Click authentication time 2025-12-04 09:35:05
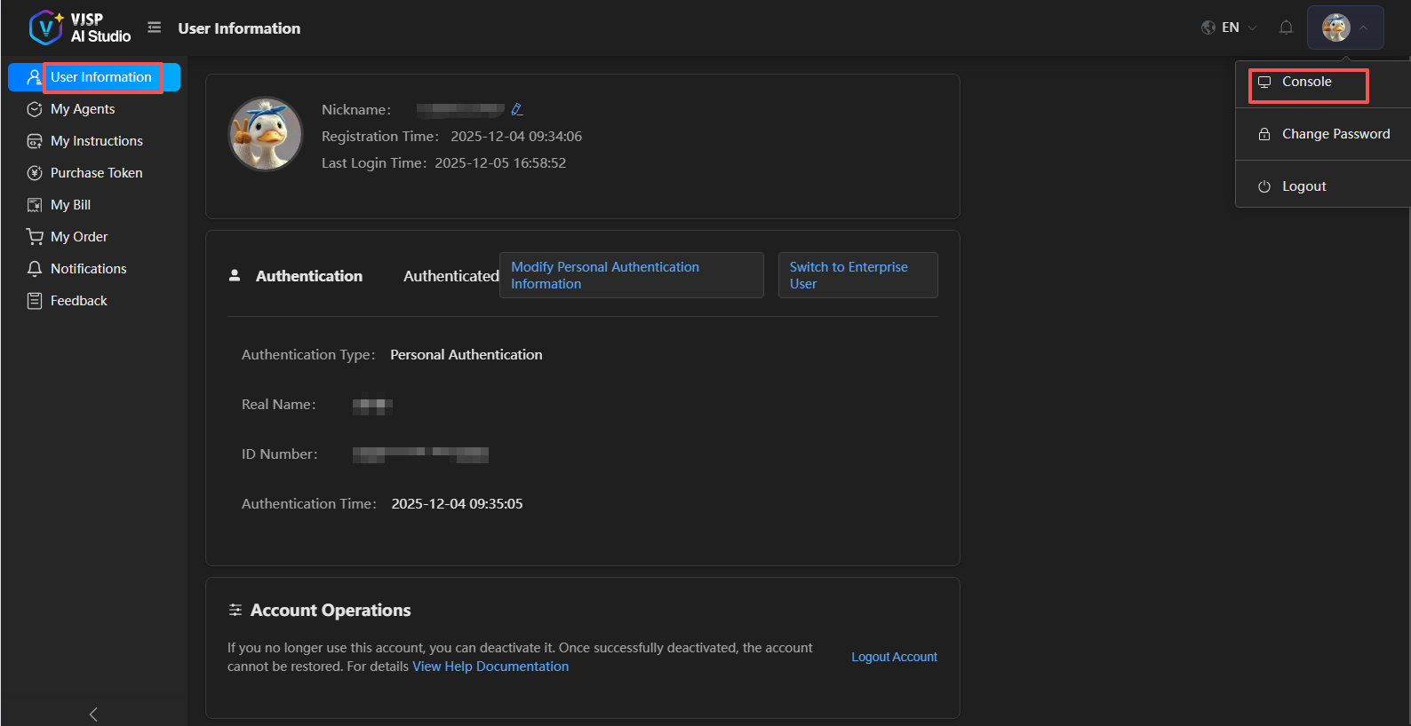1411x726 pixels. tap(458, 503)
